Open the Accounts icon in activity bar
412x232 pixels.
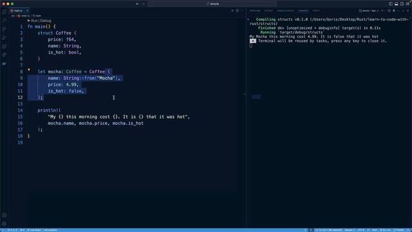5,215
